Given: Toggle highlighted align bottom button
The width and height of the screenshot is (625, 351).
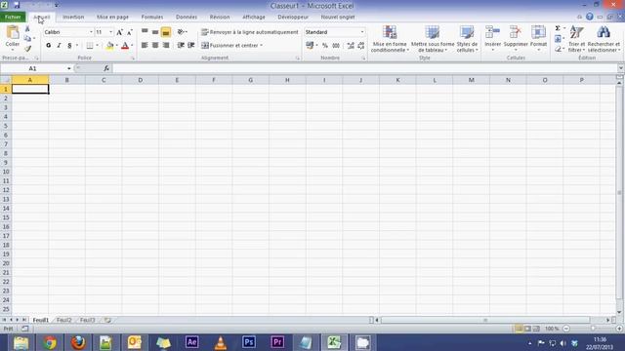Looking at the screenshot, I should [166, 32].
